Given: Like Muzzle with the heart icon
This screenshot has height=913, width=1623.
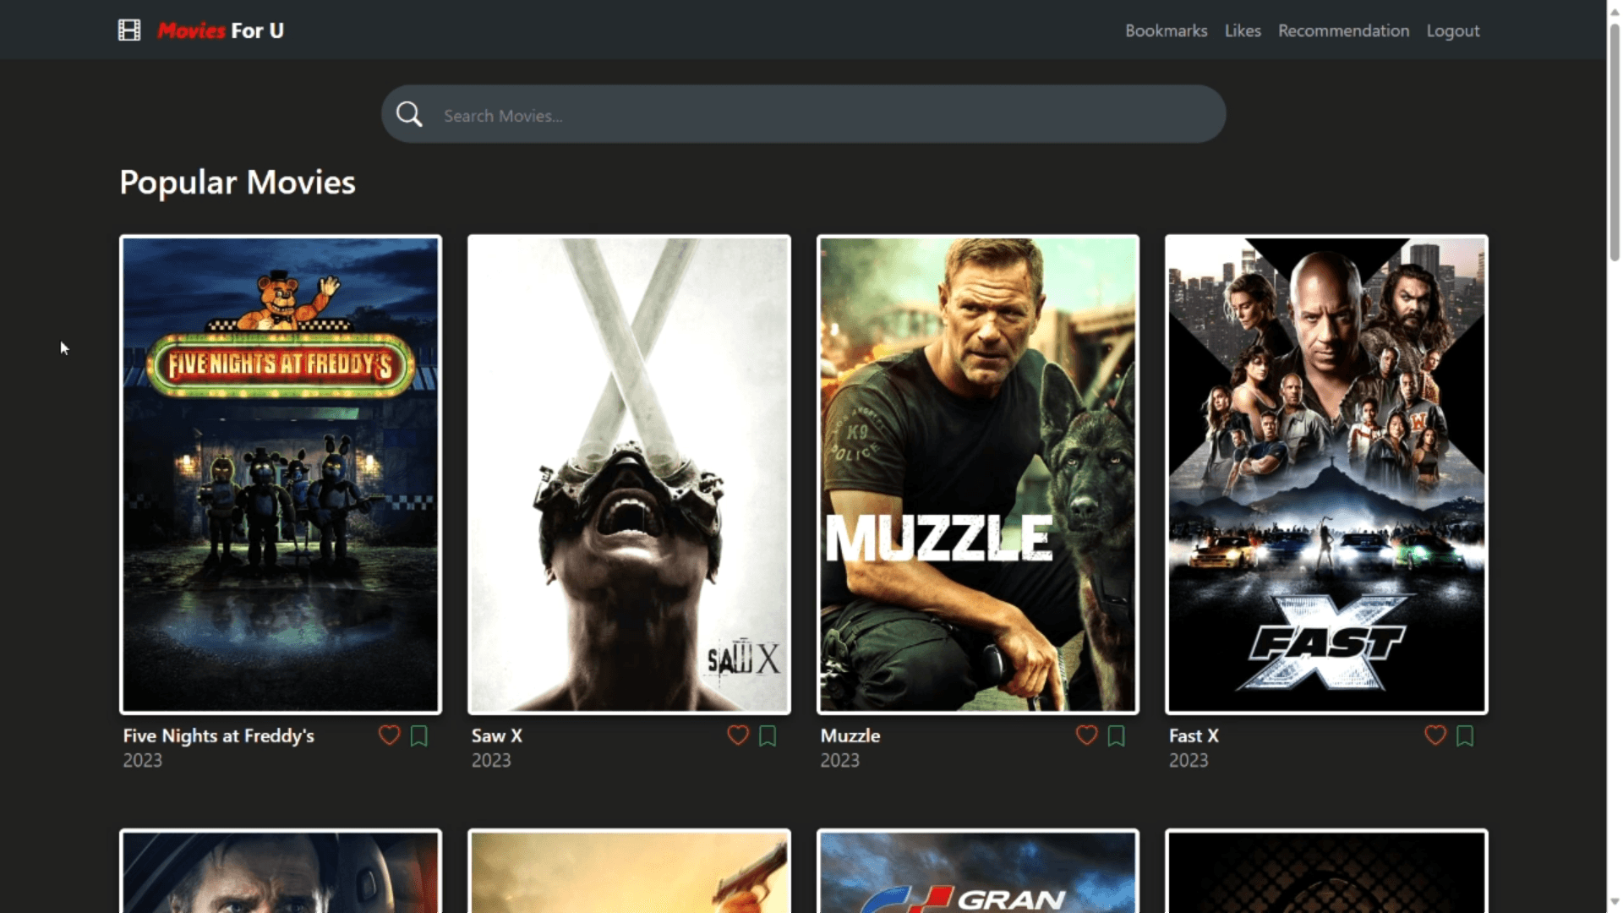Looking at the screenshot, I should coord(1087,735).
